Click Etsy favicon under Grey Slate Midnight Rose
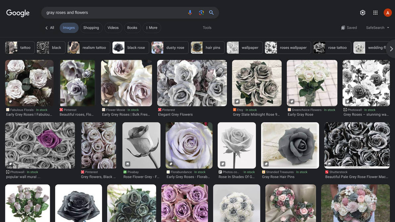395x222 pixels. pos(235,110)
